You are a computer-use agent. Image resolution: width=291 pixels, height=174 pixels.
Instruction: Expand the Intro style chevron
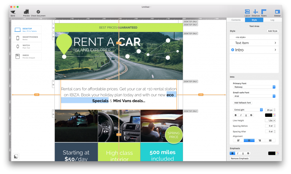pyautogui.click(x=275, y=50)
